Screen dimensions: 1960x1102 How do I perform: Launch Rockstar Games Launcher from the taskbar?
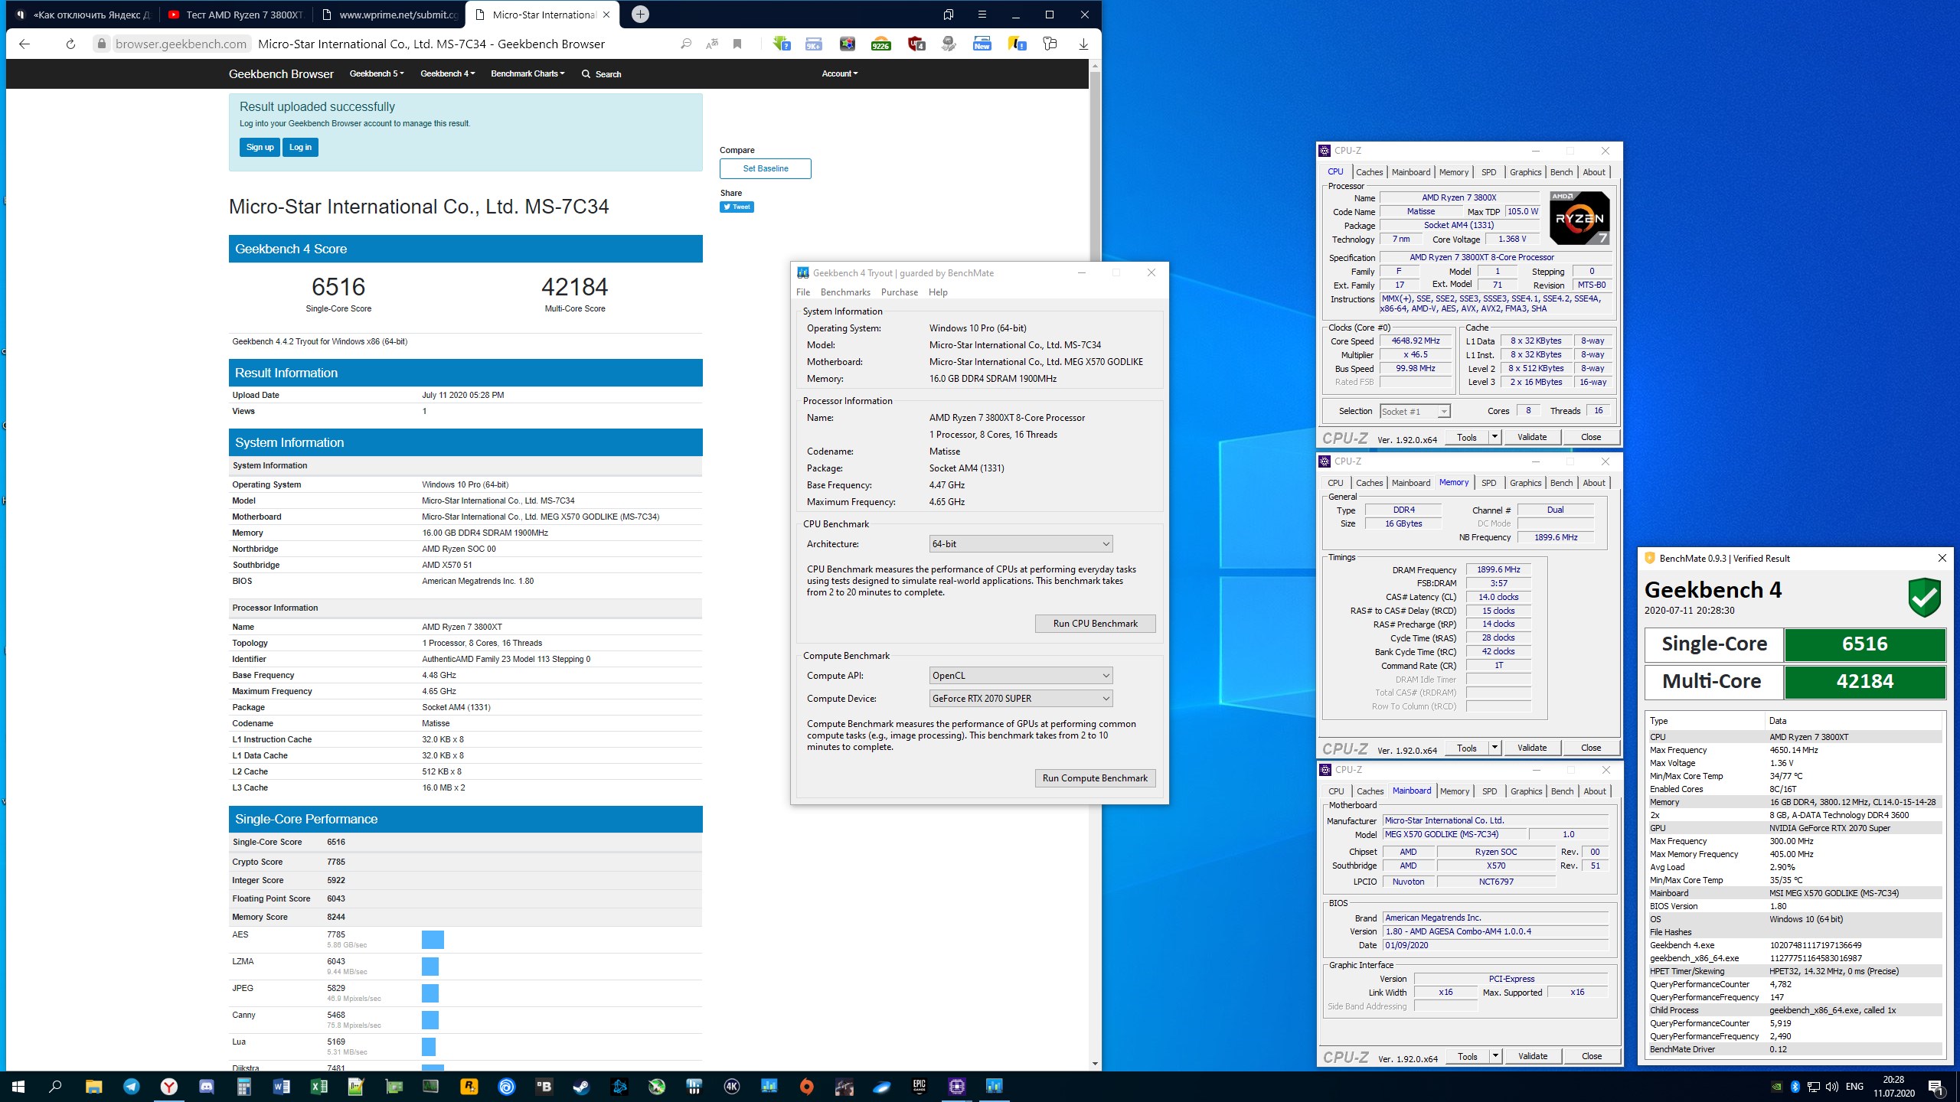coord(469,1086)
